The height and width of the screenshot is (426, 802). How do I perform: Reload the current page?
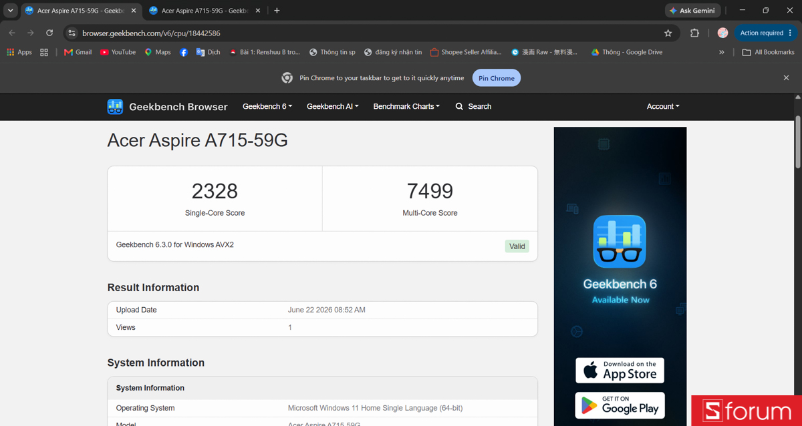(49, 33)
